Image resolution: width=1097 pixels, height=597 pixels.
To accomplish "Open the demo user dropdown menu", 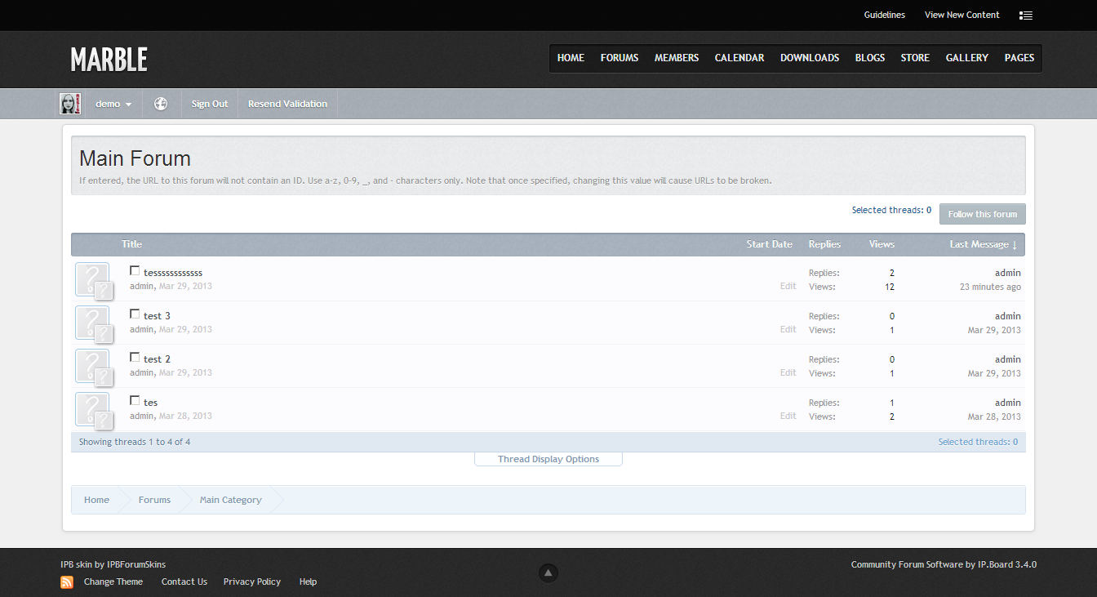I will [x=113, y=104].
